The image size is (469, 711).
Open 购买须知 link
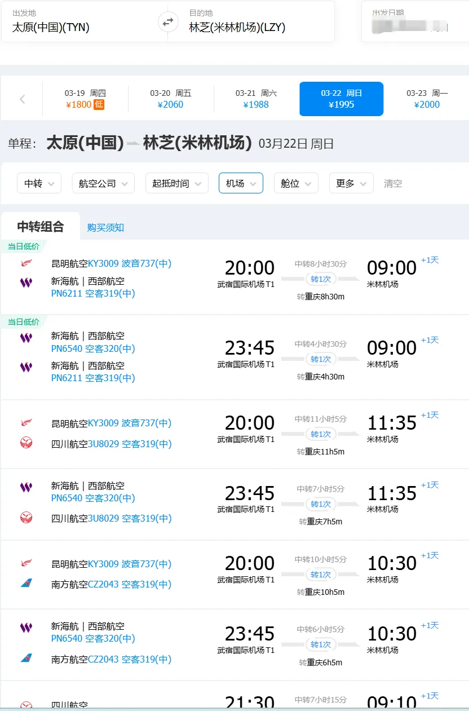105,227
